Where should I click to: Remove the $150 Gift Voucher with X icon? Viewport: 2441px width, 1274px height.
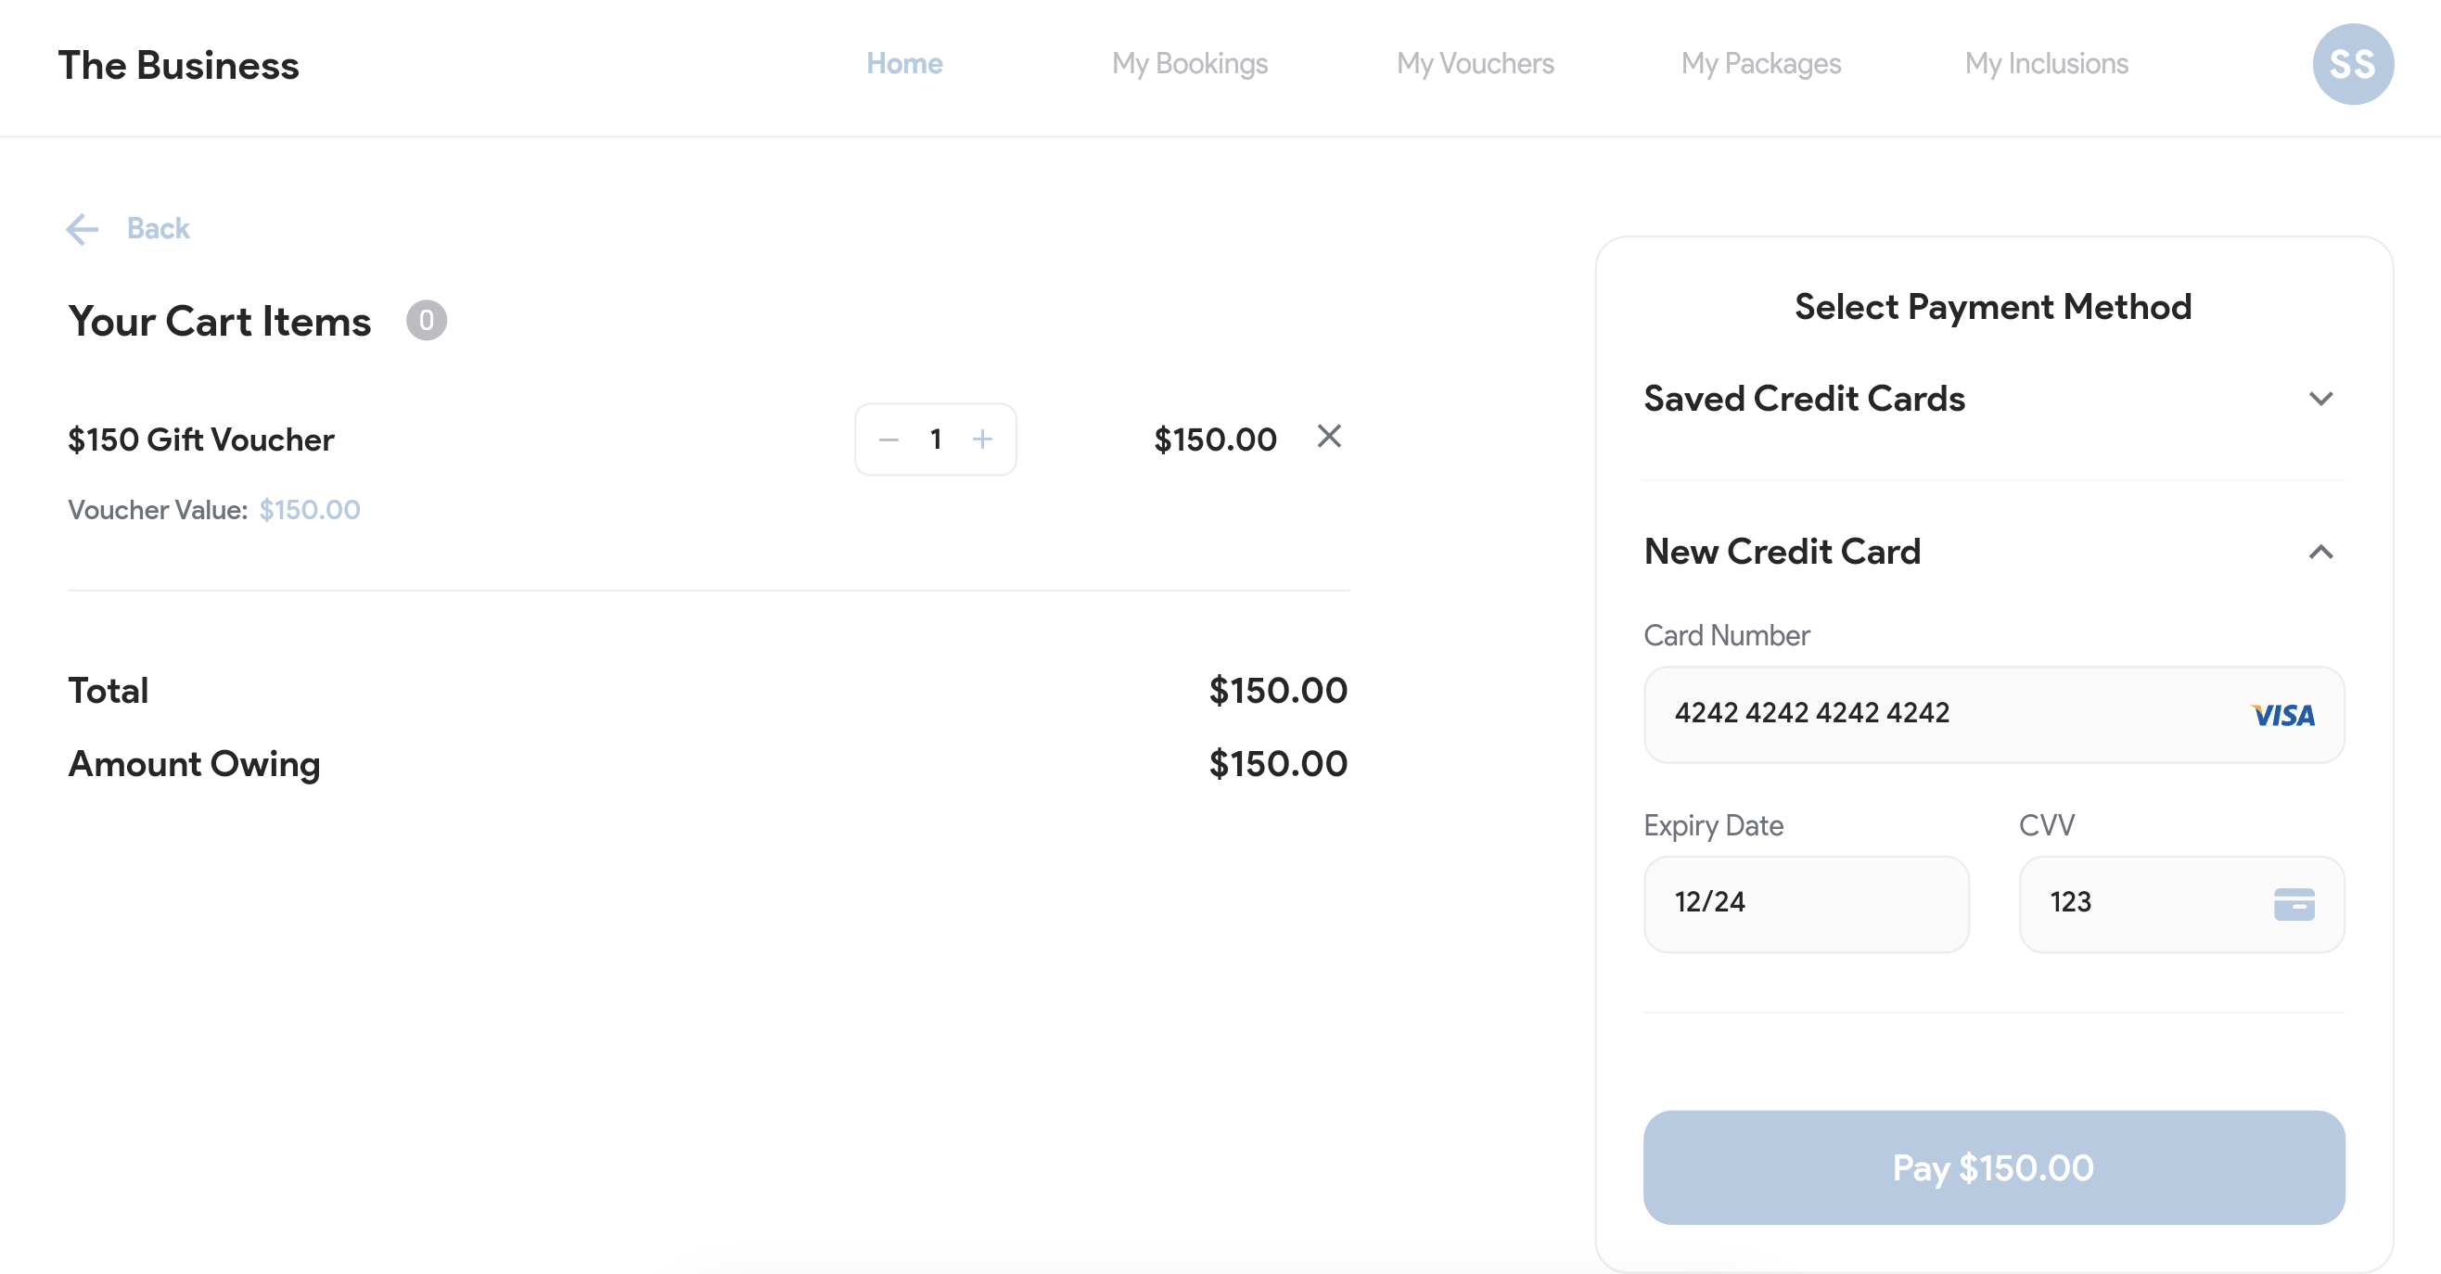(1328, 437)
